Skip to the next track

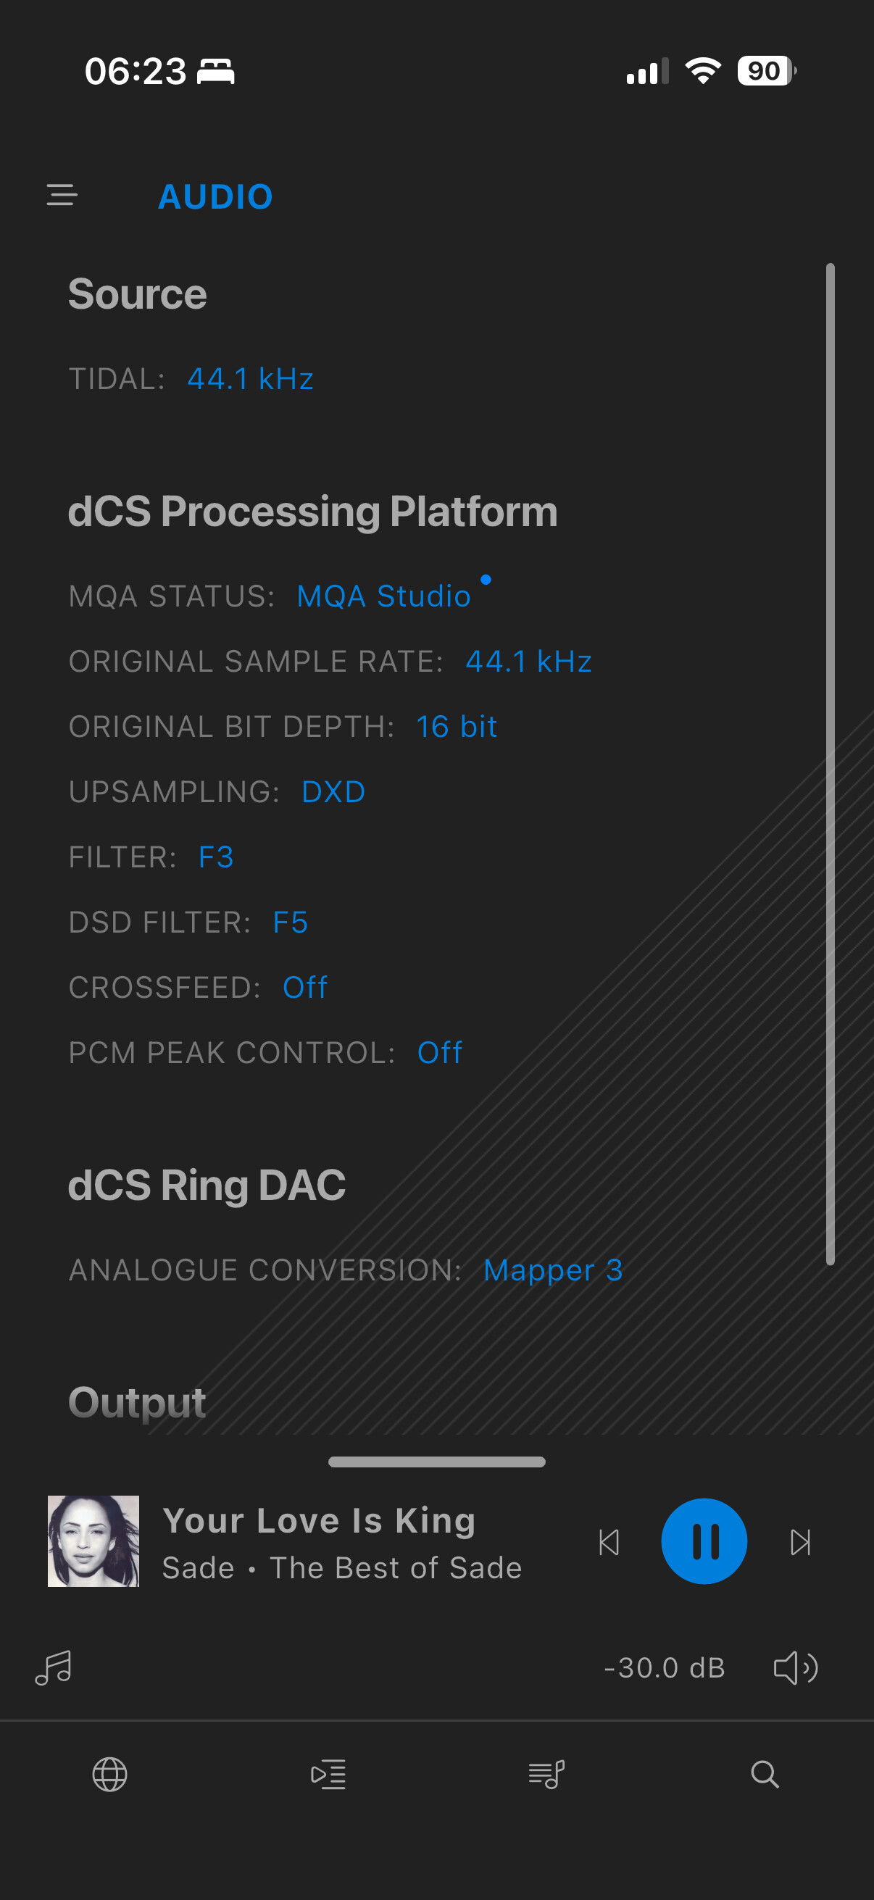point(800,1541)
